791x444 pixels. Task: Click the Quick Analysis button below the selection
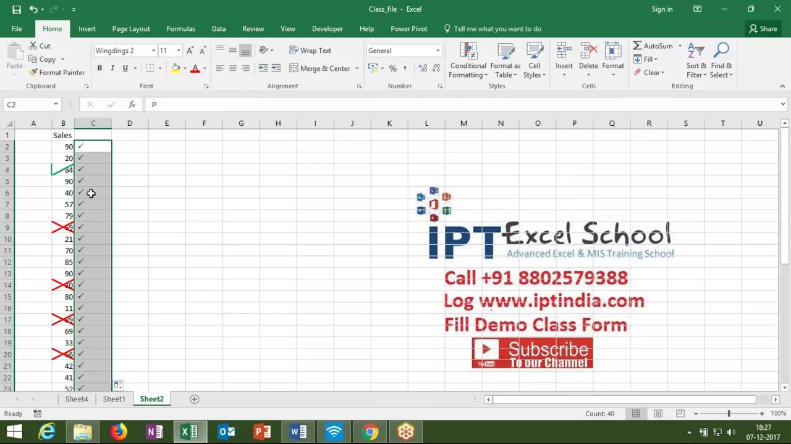117,385
